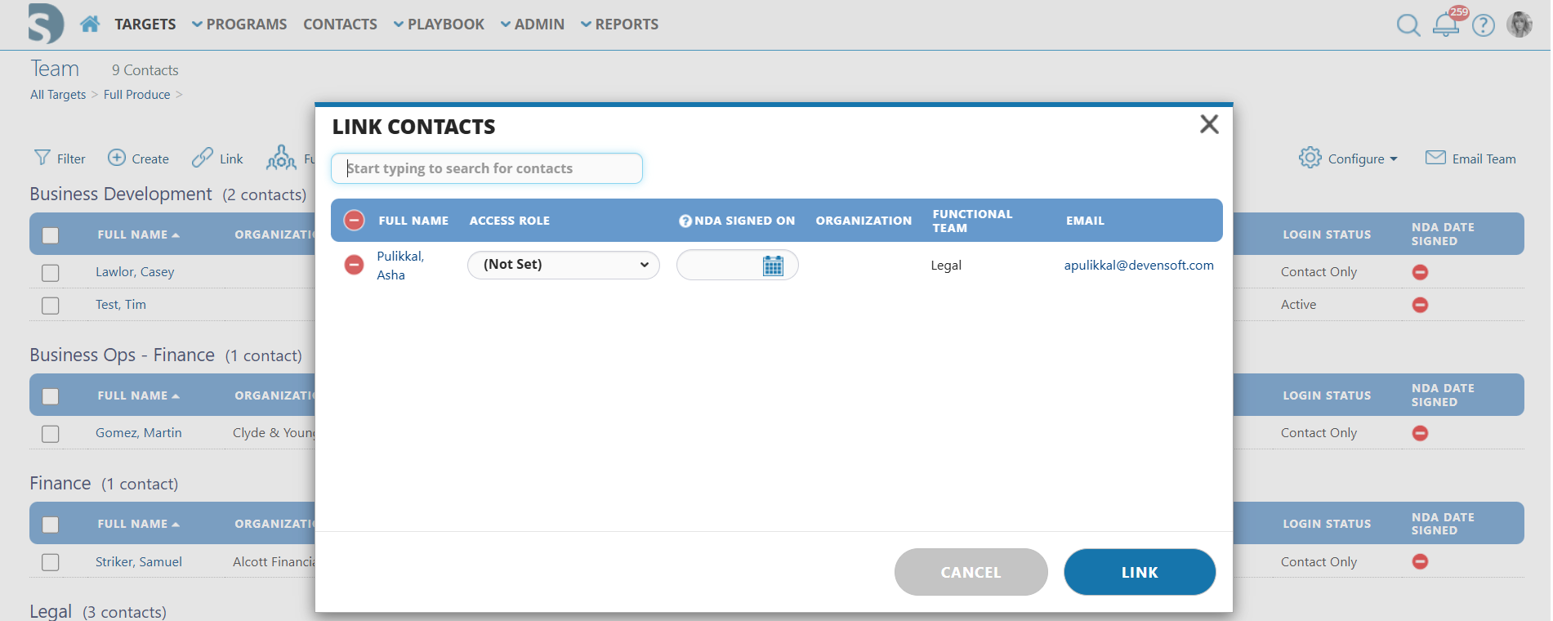The height and width of the screenshot is (621, 1553).
Task: Open the NDA date calendar picker
Action: (x=772, y=266)
